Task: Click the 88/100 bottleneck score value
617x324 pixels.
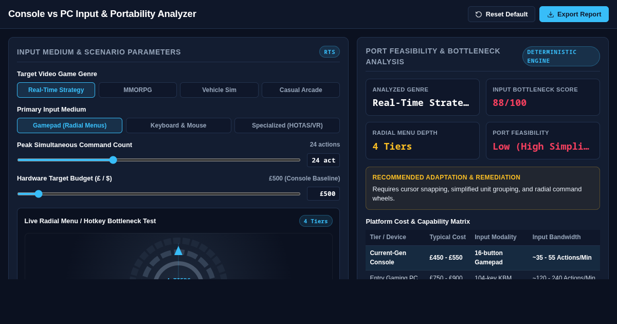Action: click(510, 102)
